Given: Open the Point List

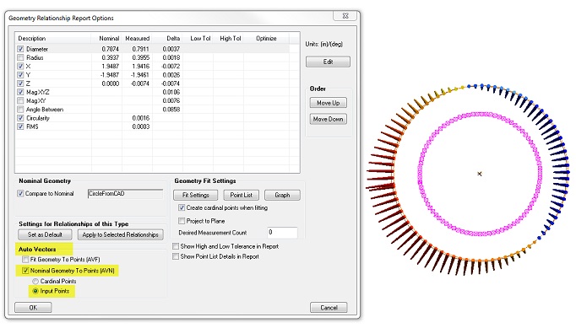Looking at the screenshot, I should coord(241,195).
